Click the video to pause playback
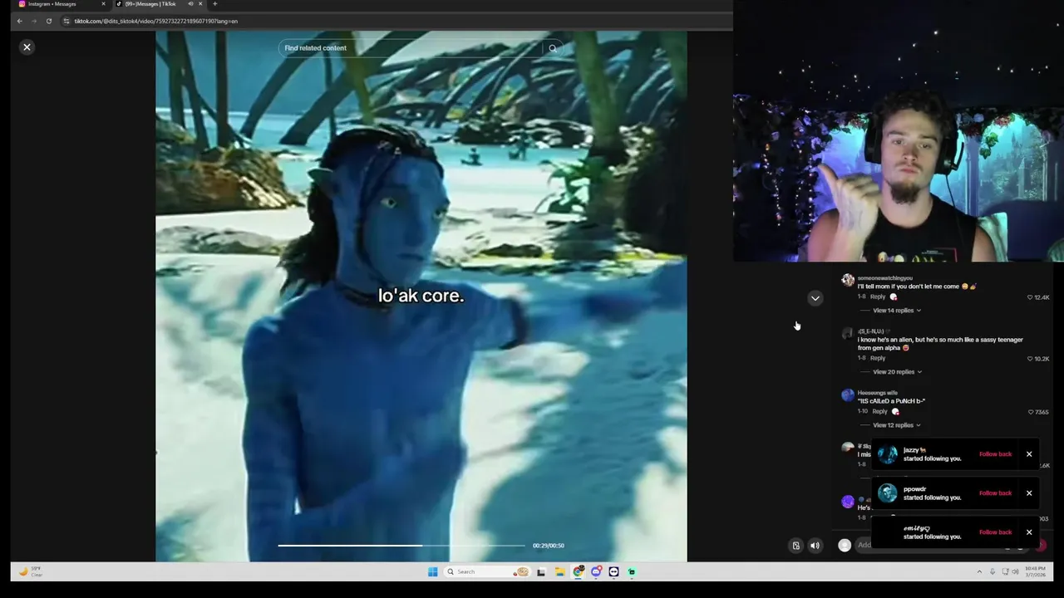This screenshot has width=1064, height=598. coord(421,297)
